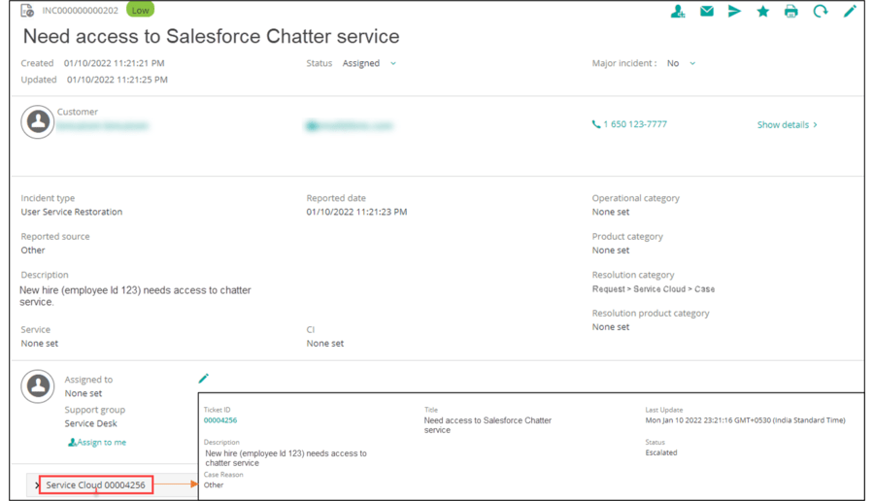Click Resolution product category None set value

click(x=611, y=327)
